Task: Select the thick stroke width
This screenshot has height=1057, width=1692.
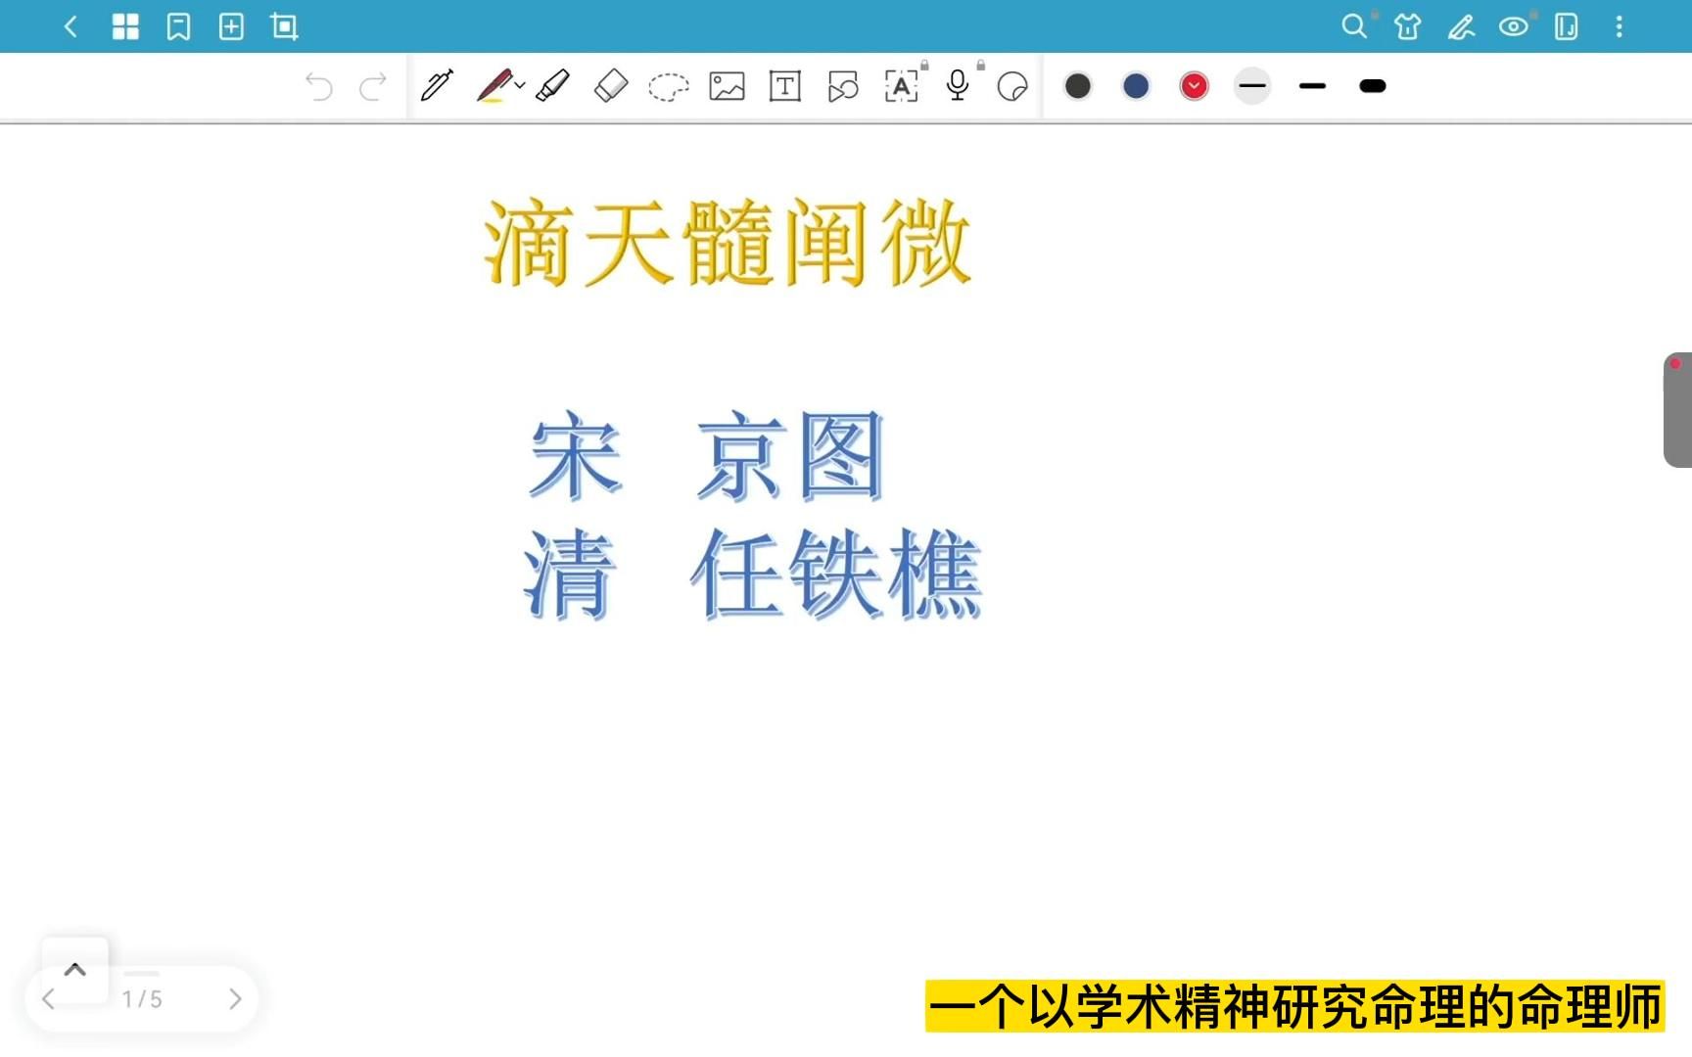Action: point(1373,86)
